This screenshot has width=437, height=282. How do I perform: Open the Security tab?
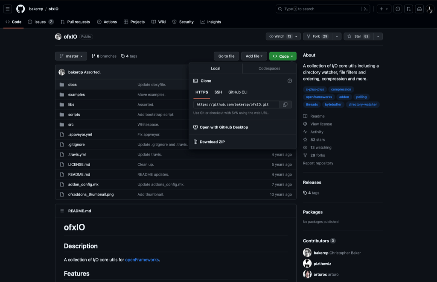click(x=183, y=22)
